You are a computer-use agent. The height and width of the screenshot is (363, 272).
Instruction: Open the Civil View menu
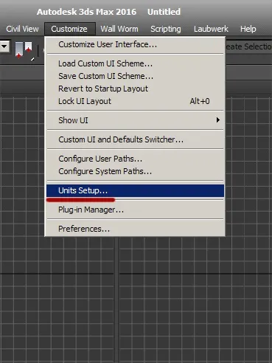click(x=22, y=29)
